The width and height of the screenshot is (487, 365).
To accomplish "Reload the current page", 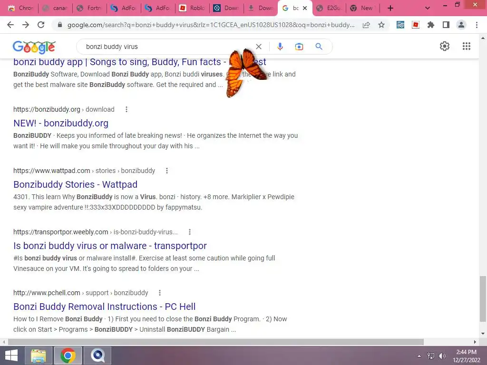I will click(41, 25).
